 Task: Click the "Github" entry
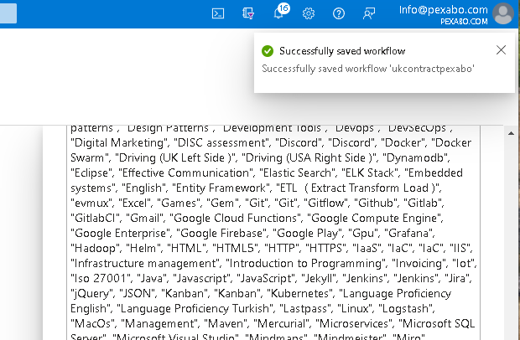[x=376, y=203]
